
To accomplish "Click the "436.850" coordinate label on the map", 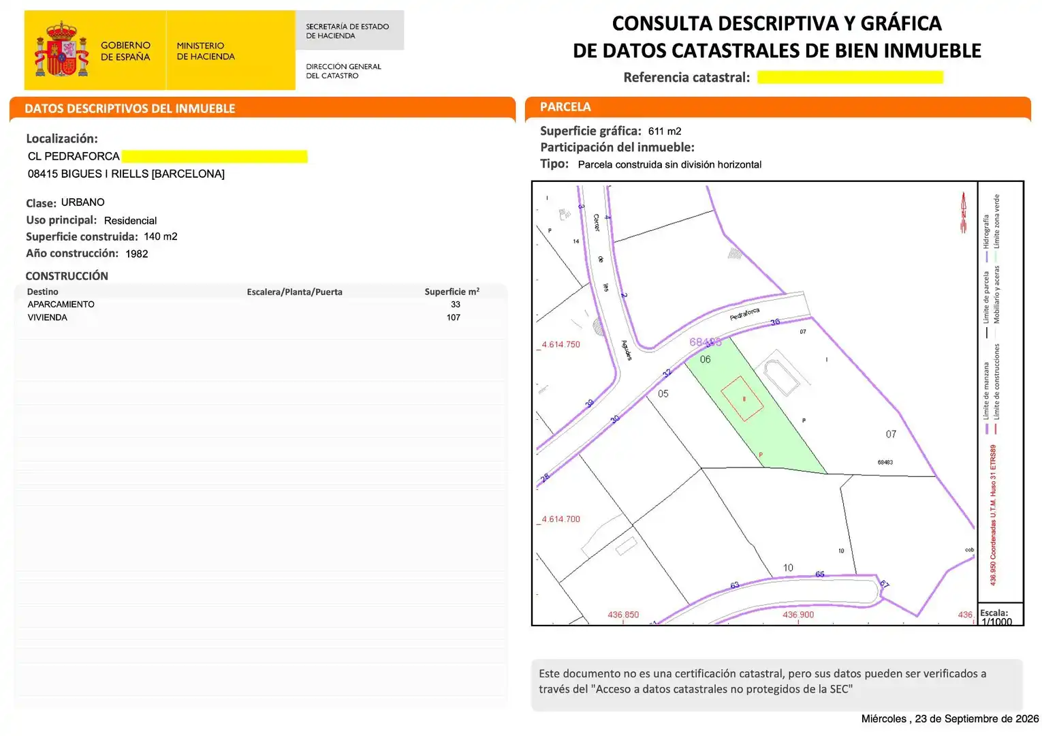I will 623,615.
